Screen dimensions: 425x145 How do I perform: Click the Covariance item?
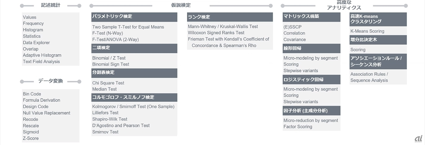coord(294,40)
